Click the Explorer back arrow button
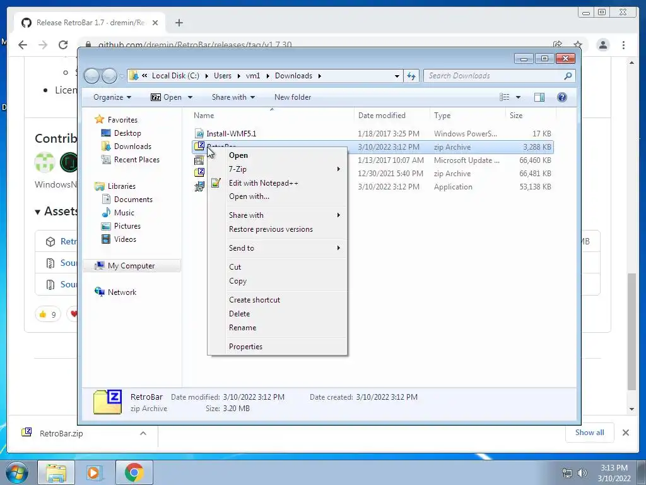Image resolution: width=646 pixels, height=485 pixels. coord(92,76)
